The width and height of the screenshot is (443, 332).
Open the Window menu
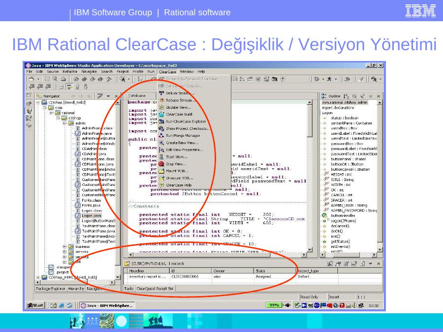tap(187, 72)
